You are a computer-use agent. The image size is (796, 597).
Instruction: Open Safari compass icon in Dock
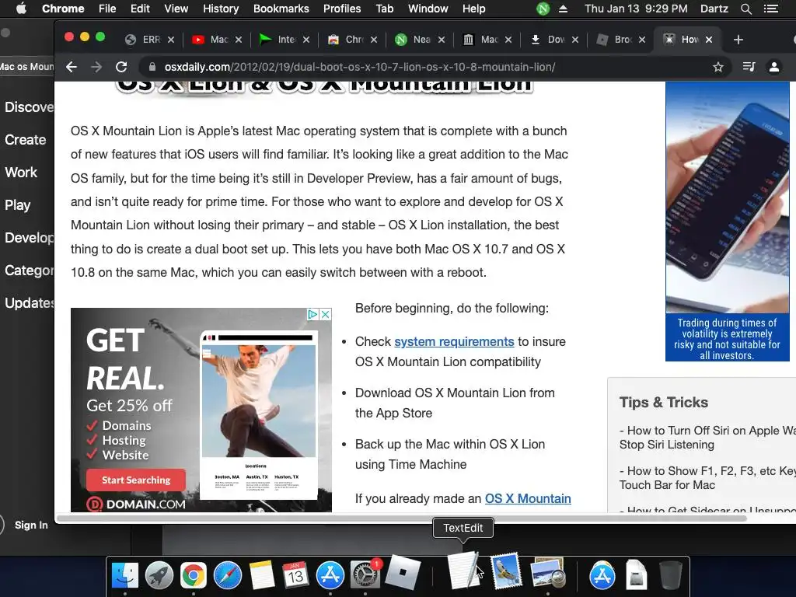pos(228,575)
